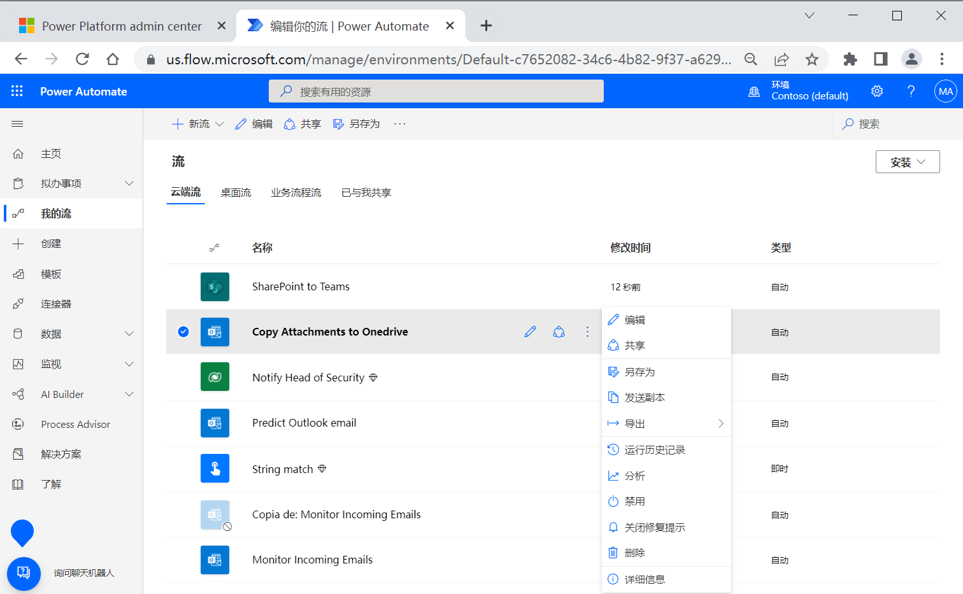This screenshot has width=963, height=594.
Task: Open the 安装 dropdown button
Action: pyautogui.click(x=908, y=162)
